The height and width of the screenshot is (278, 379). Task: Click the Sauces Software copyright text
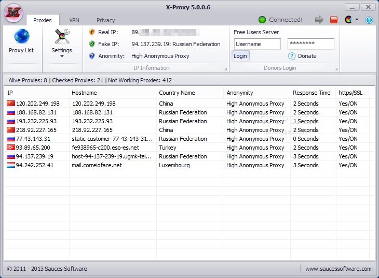(x=47, y=269)
